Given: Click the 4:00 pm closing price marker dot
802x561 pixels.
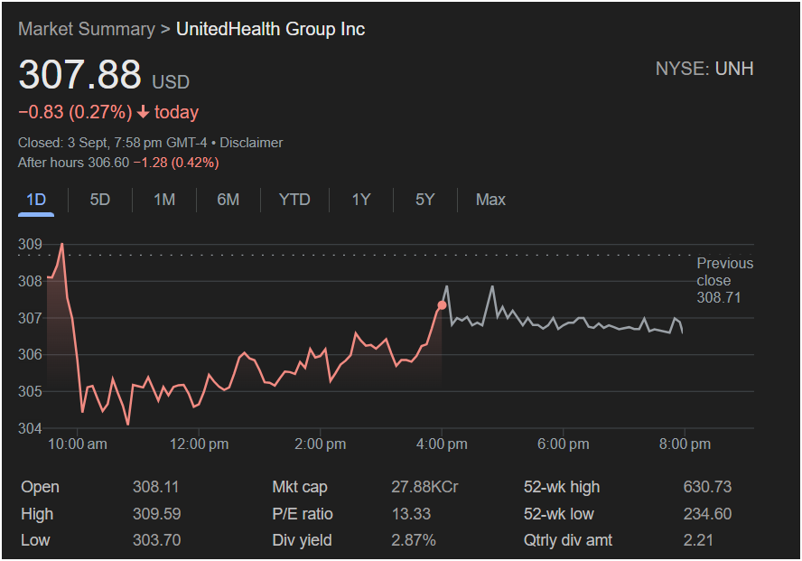Looking at the screenshot, I should click(x=442, y=305).
